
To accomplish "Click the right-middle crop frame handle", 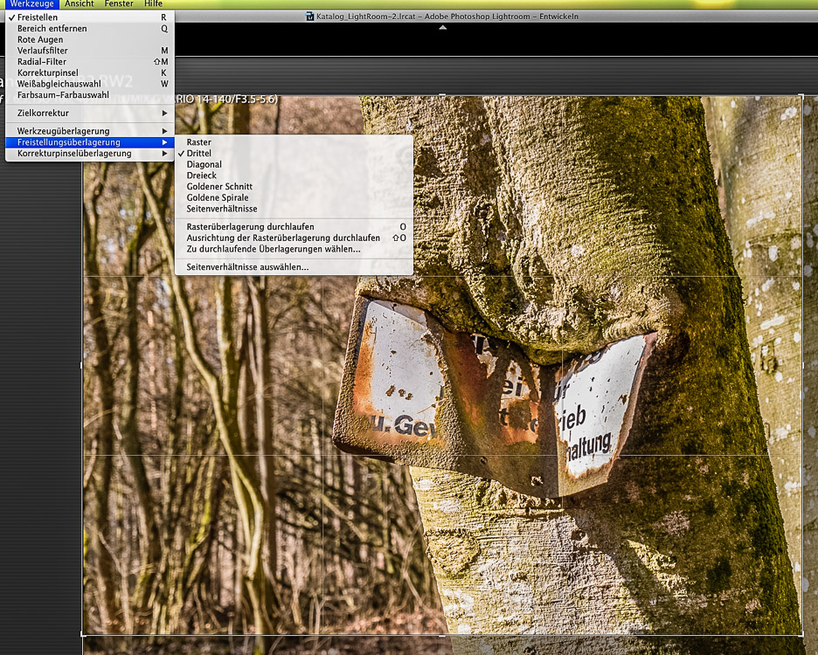I will tap(802, 365).
